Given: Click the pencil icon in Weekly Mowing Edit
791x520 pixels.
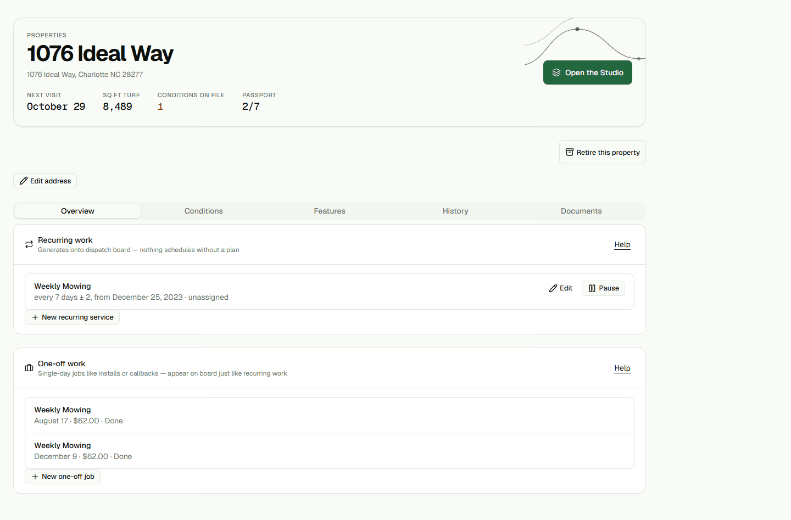Looking at the screenshot, I should tap(553, 288).
